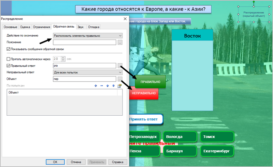Screen dimensions: 273x167
Task: Toggle Правильный ответ checkbox
Action: click(x=8, y=66)
